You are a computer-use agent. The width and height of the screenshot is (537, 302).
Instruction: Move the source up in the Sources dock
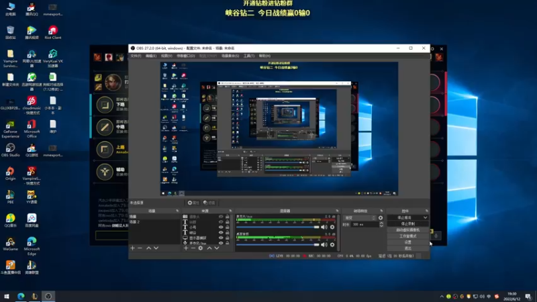209,248
